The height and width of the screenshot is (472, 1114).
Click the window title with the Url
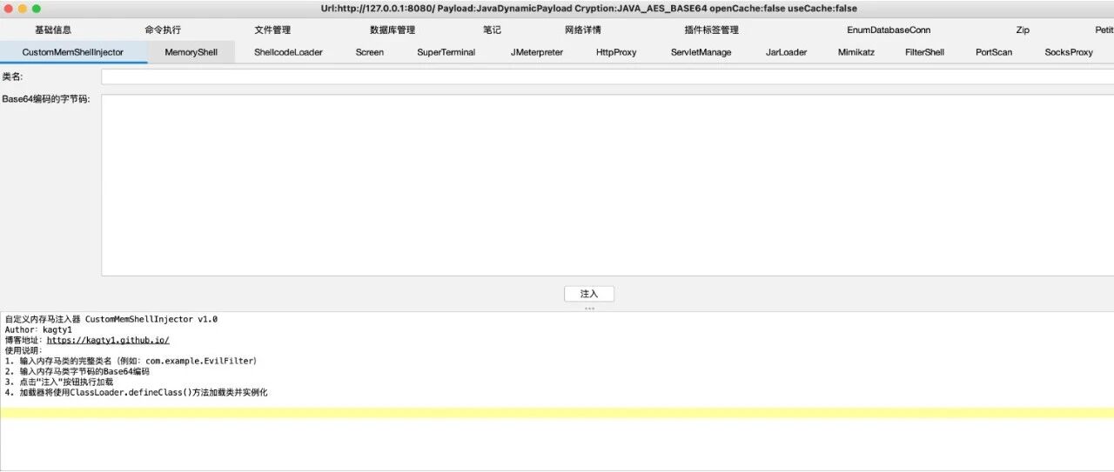pos(588,8)
